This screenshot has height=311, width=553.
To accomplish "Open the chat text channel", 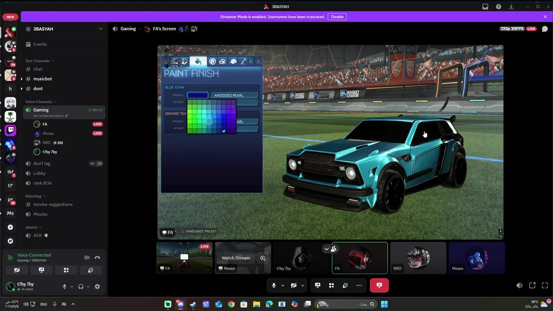I will click(x=64, y=69).
